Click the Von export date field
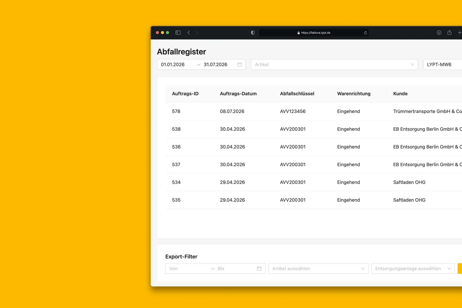The image size is (462, 308). [174, 268]
